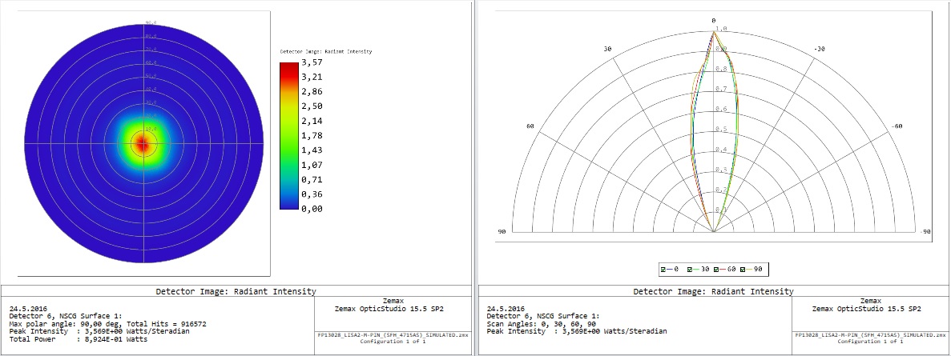Click the 3,57 maximum color scale value
Image resolution: width=951 pixels, height=356 pixels.
[x=312, y=62]
